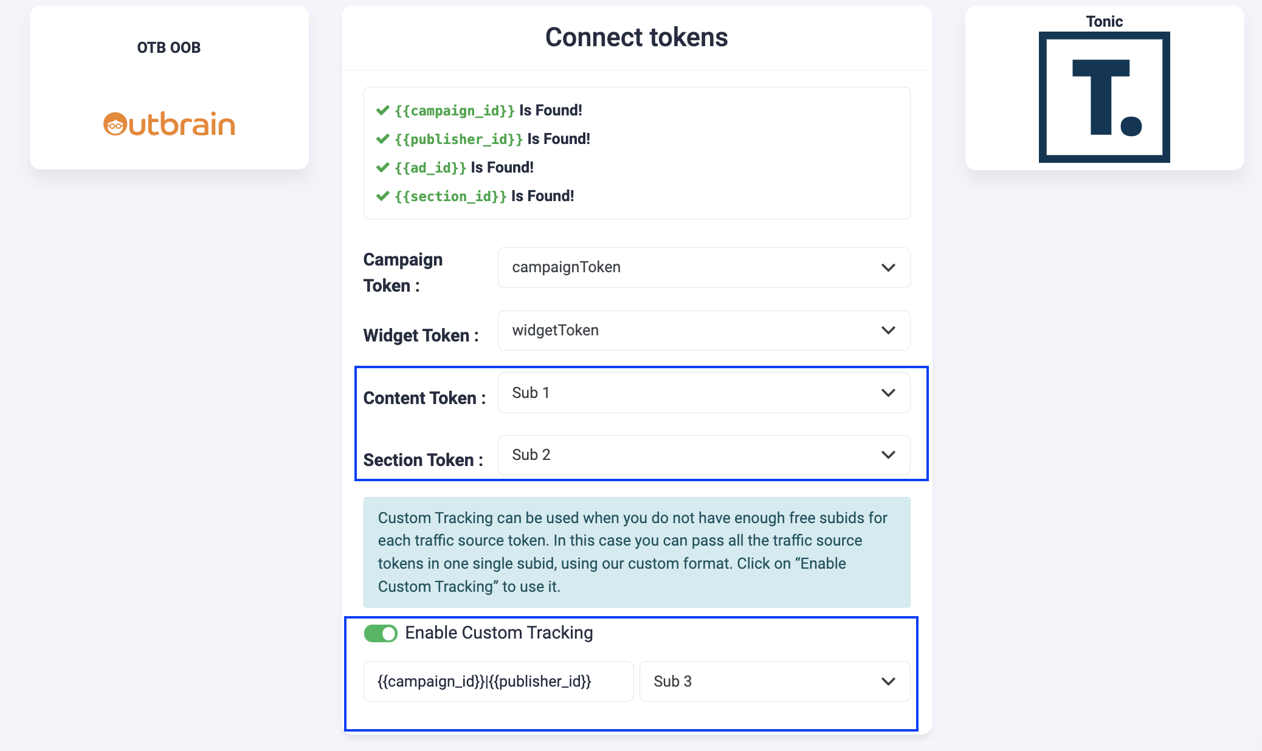Screen dimensions: 1262x751
Task: Click the campaign_id green checkmark icon
Action: tap(382, 110)
